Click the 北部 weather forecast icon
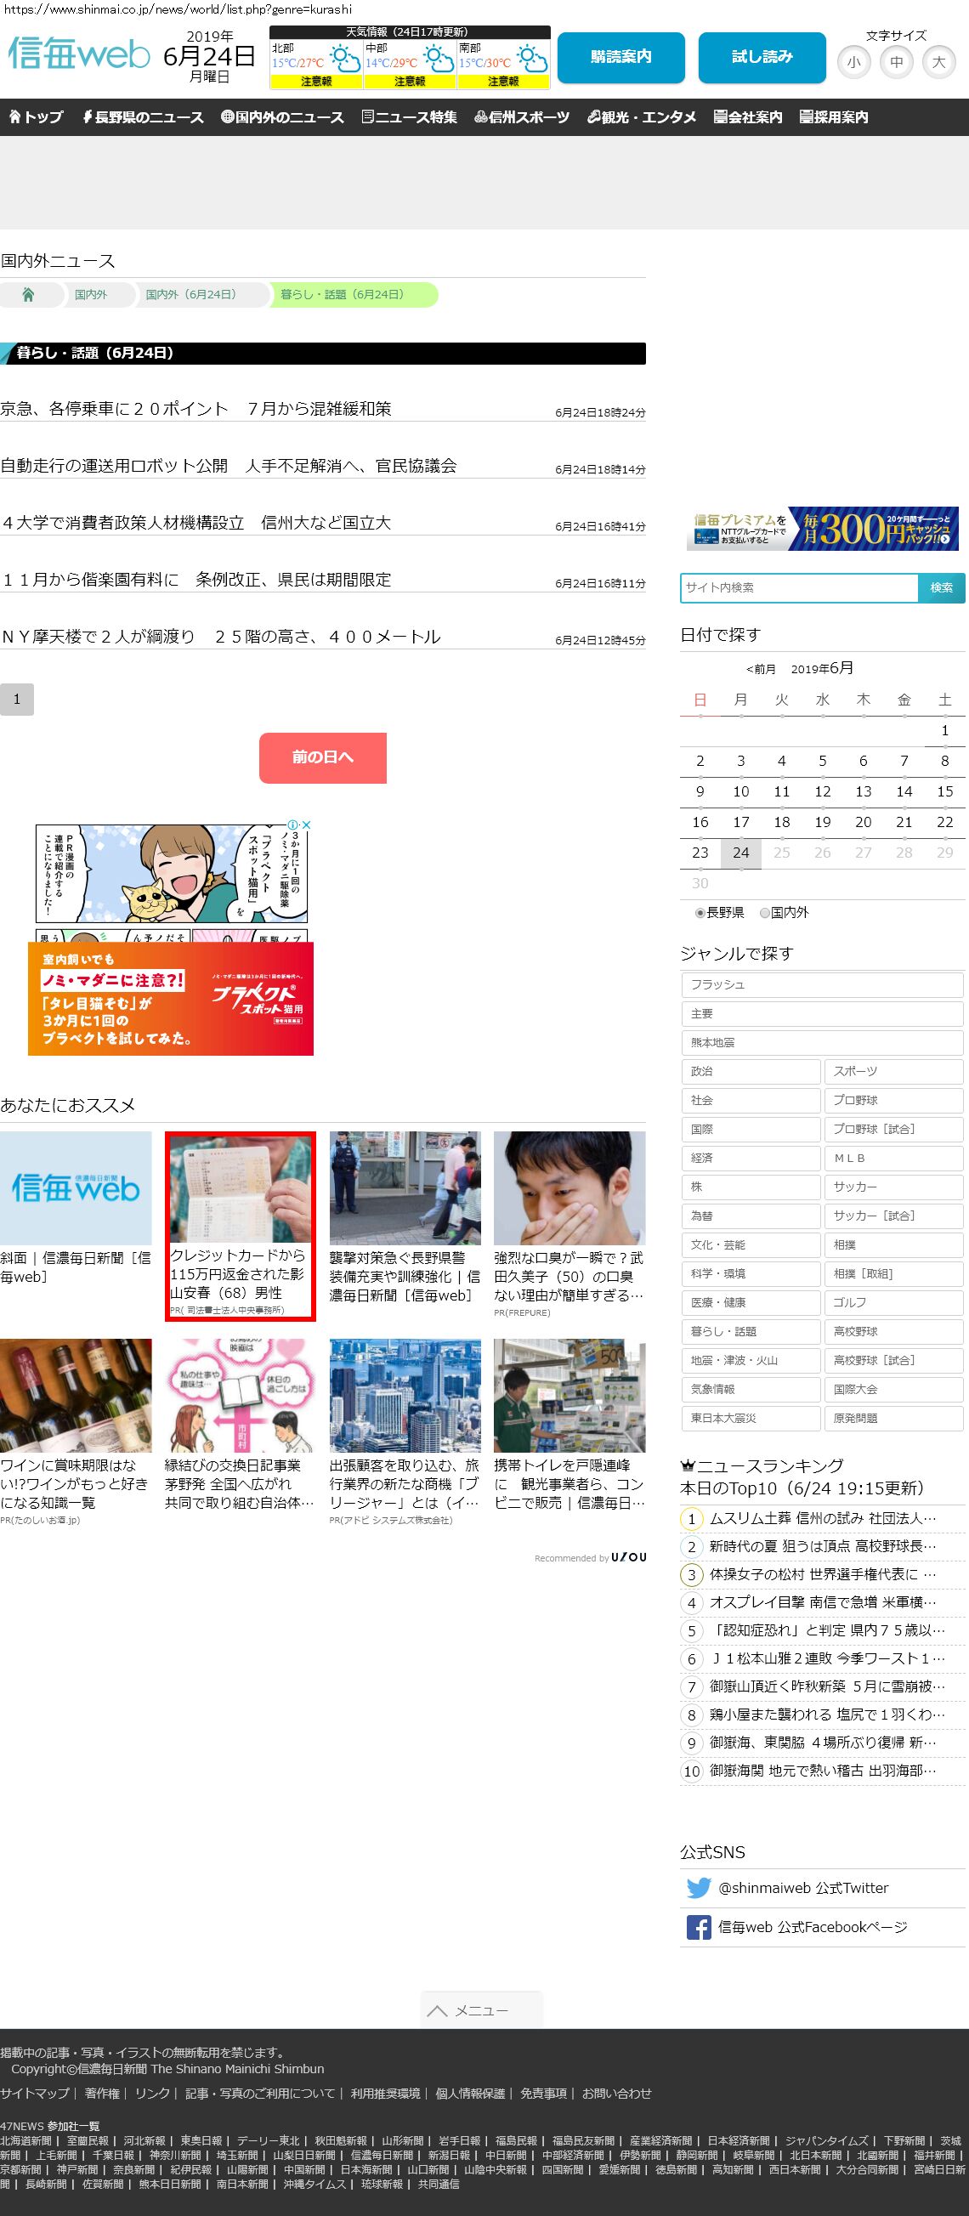969x2216 pixels. pyautogui.click(x=345, y=60)
